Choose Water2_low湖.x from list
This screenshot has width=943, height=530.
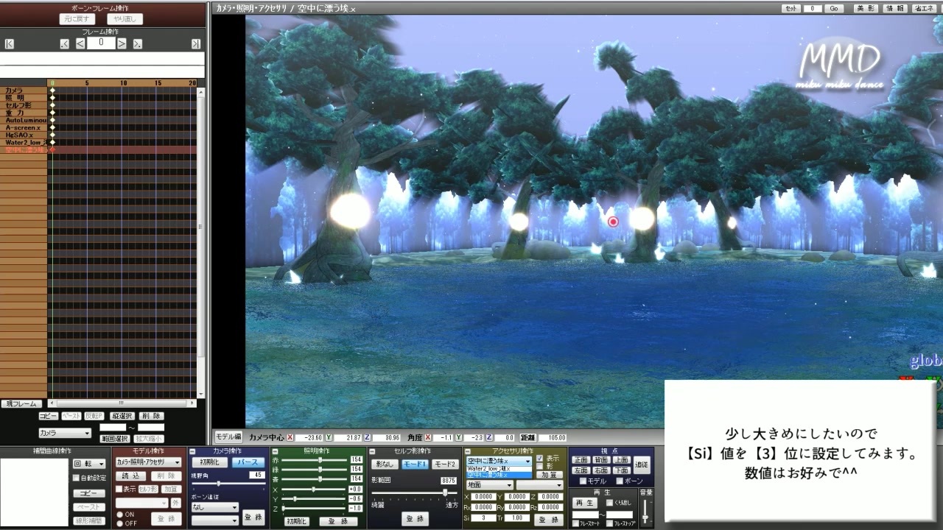pos(499,469)
